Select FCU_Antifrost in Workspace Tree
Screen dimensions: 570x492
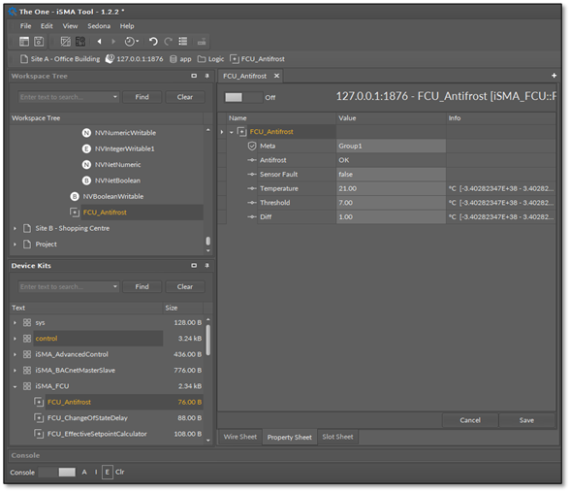pyautogui.click(x=105, y=213)
